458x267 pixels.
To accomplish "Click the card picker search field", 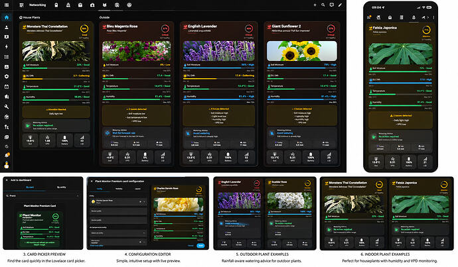I will click(42, 195).
